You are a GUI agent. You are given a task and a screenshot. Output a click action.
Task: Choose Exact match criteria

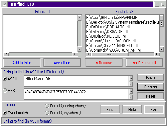tap(15, 113)
